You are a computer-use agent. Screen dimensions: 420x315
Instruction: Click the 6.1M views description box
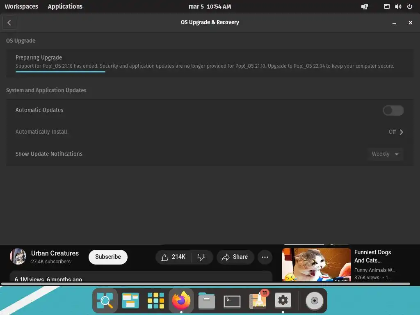click(141, 276)
